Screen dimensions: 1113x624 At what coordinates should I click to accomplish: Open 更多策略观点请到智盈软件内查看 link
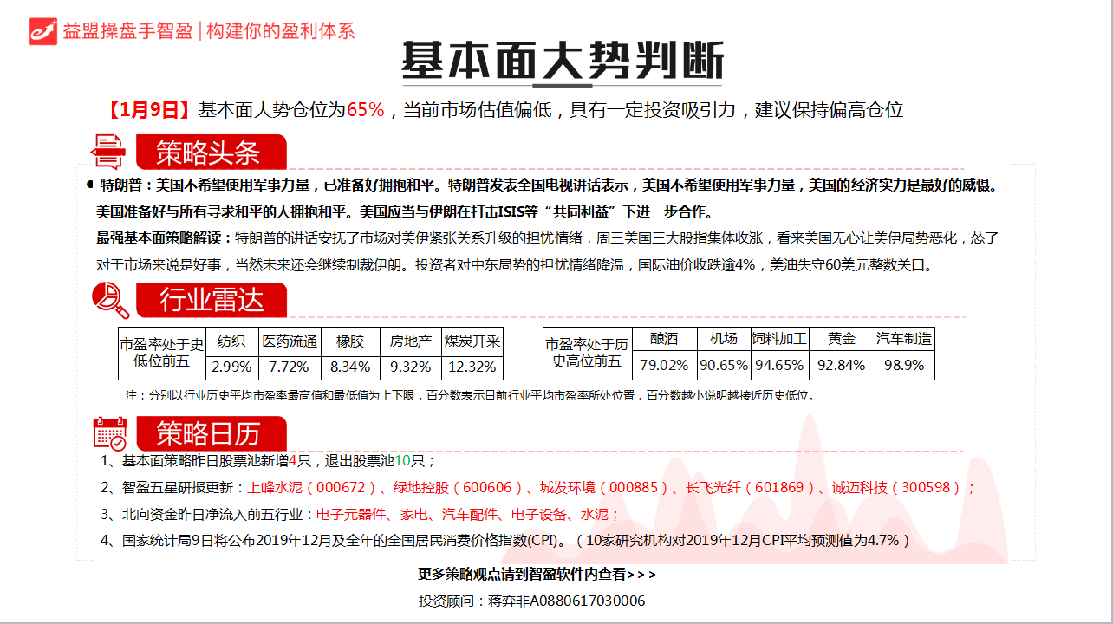click(537, 574)
